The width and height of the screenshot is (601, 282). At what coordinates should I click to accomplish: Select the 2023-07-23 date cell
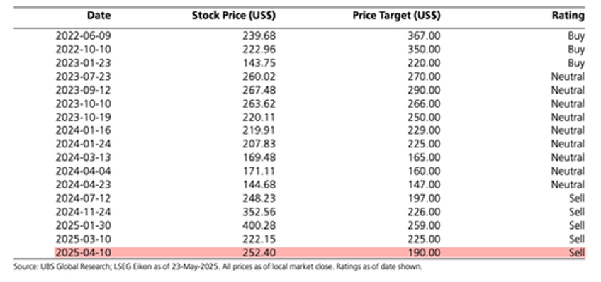click(83, 77)
